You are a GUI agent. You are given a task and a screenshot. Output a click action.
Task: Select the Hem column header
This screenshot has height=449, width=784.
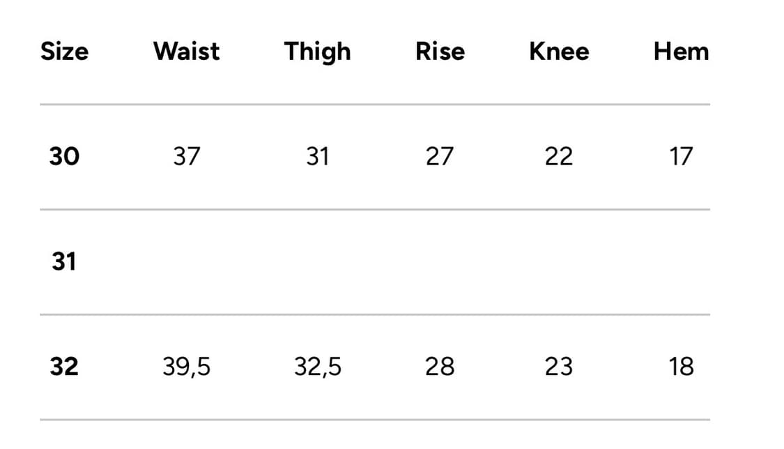tap(681, 52)
